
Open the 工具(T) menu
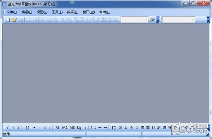(57, 12)
